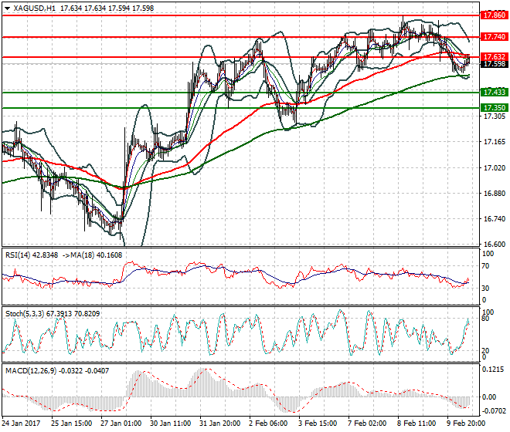This screenshot has width=510, height=432.
Task: Select the RSI(14) indicator label
Action: click(18, 255)
